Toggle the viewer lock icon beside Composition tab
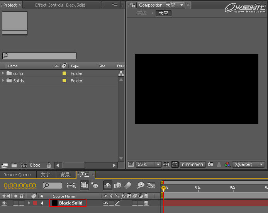Viewport: 268px width, 213px height. click(132, 5)
